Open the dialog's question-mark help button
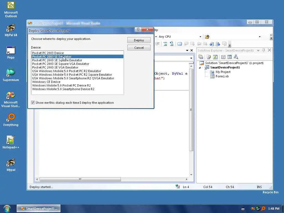 138,29
